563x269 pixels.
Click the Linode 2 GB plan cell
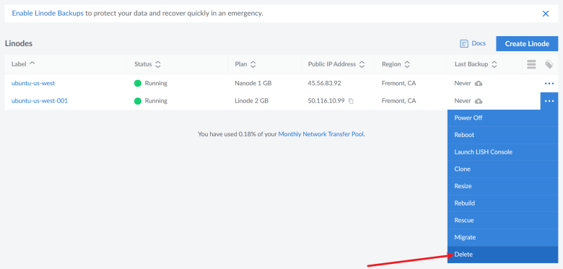tap(251, 101)
